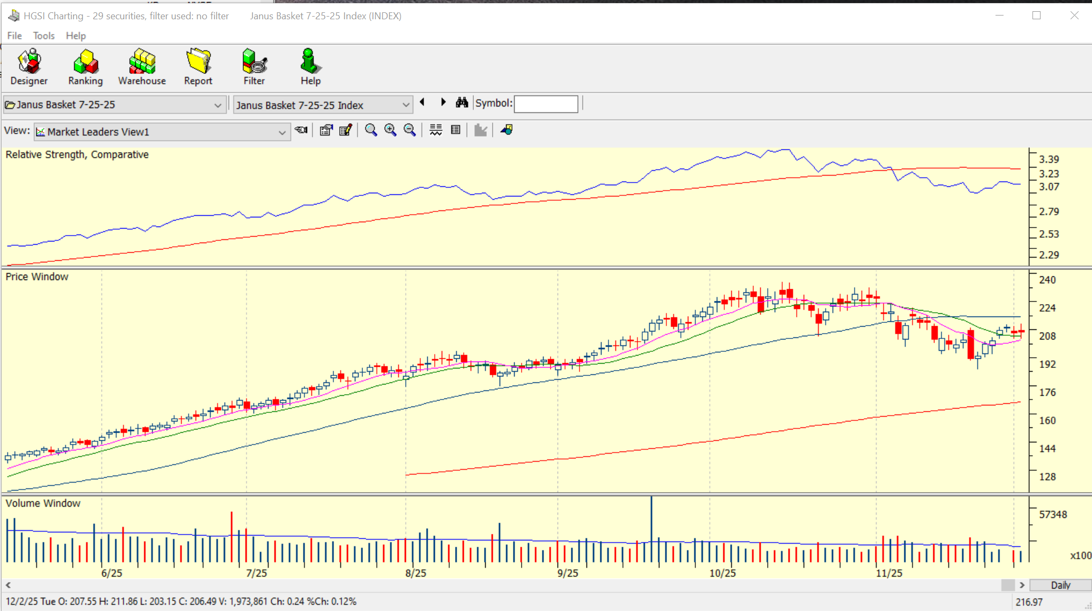Expand the Janus Basket 7-25-25 Index dropdown
The height and width of the screenshot is (611, 1092).
point(405,105)
